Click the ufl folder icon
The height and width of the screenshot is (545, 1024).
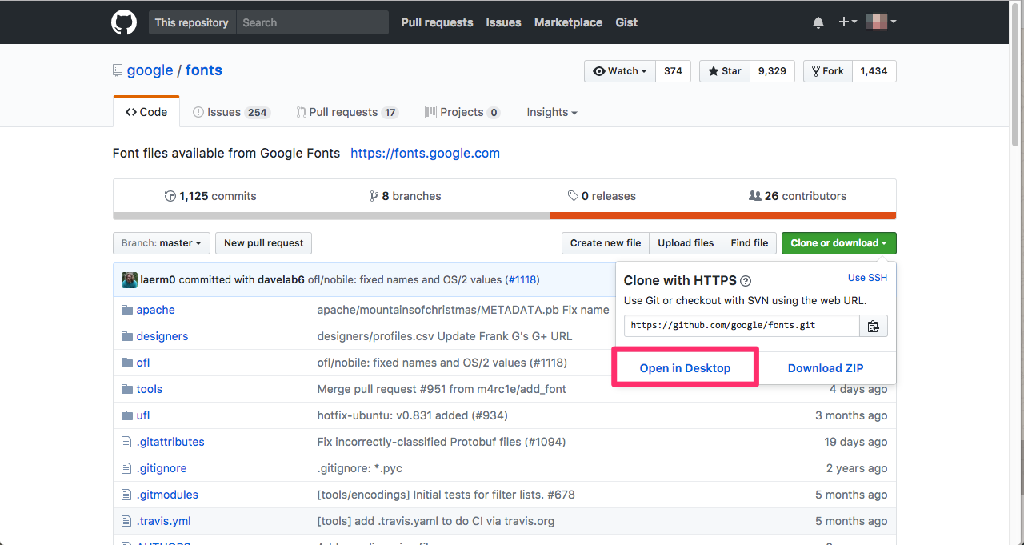click(x=126, y=415)
